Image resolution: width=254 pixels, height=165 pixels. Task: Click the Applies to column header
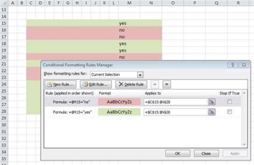(153, 93)
